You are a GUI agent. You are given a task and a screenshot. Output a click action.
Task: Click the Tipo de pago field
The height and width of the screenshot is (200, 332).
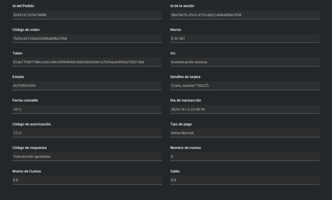coord(245,133)
